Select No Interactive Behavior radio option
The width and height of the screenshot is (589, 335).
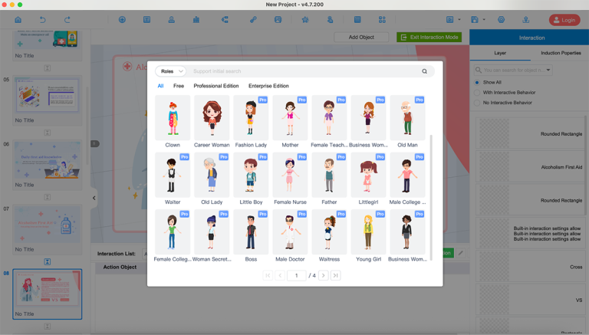pos(477,103)
